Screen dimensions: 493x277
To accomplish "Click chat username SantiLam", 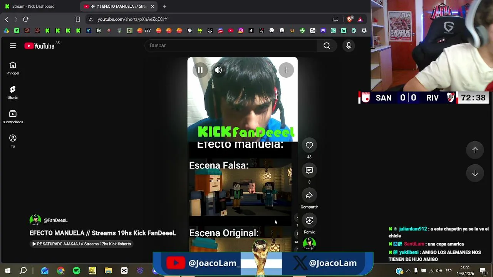I will [414, 244].
